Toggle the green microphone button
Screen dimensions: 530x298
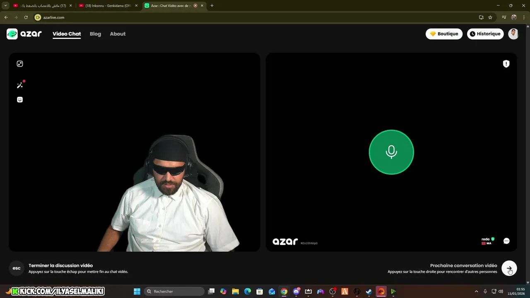coord(391,152)
